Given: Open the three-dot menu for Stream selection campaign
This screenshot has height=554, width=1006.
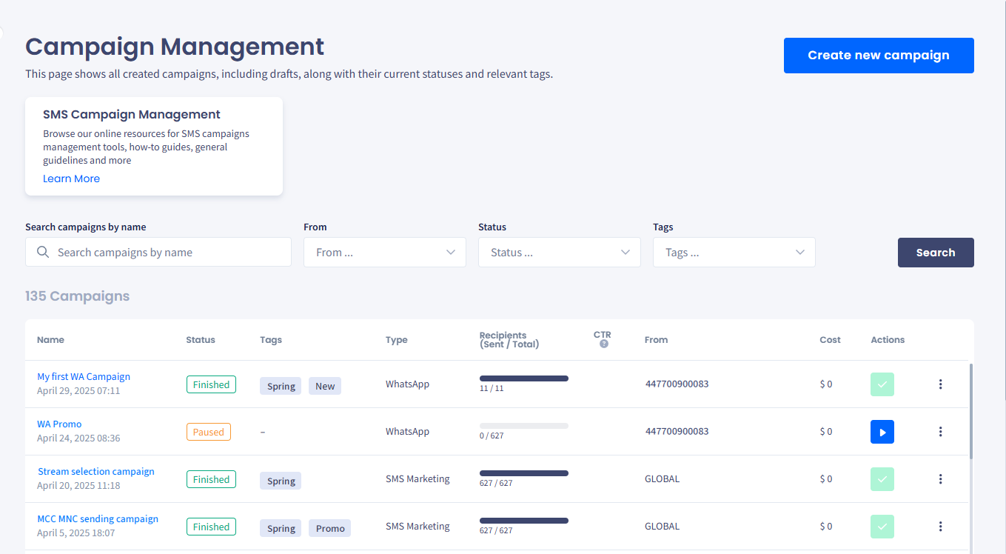Looking at the screenshot, I should pyautogui.click(x=940, y=479).
